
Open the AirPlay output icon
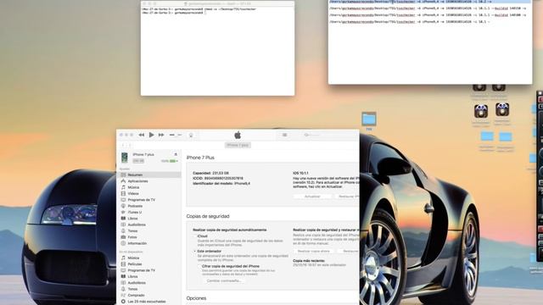tap(191, 135)
